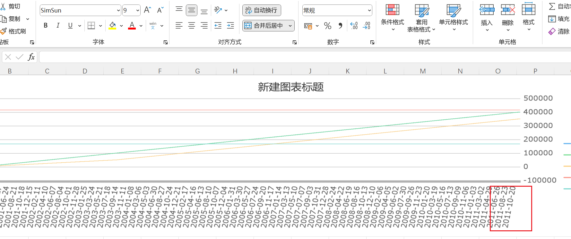The width and height of the screenshot is (571, 239).
Task: Open underline style dropdown arrow
Action: tap(79, 26)
